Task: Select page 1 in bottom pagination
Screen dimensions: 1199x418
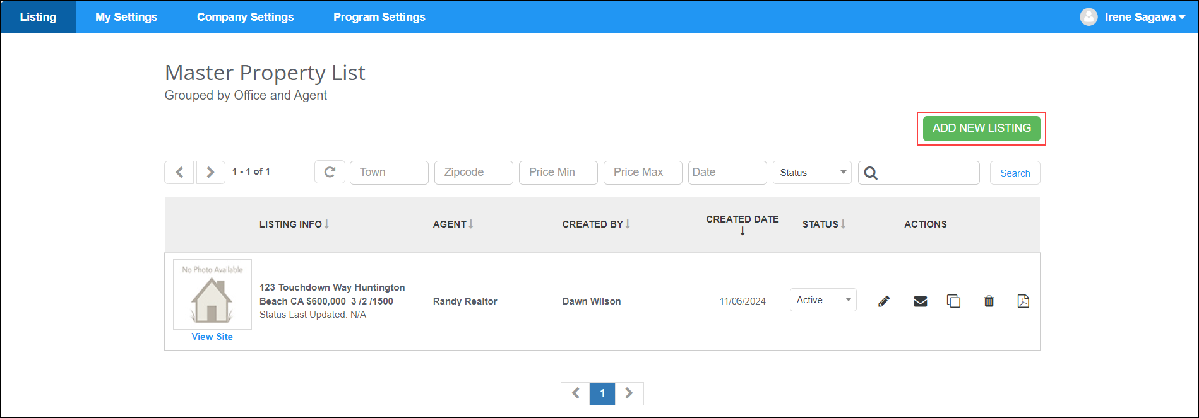Action: pos(602,393)
